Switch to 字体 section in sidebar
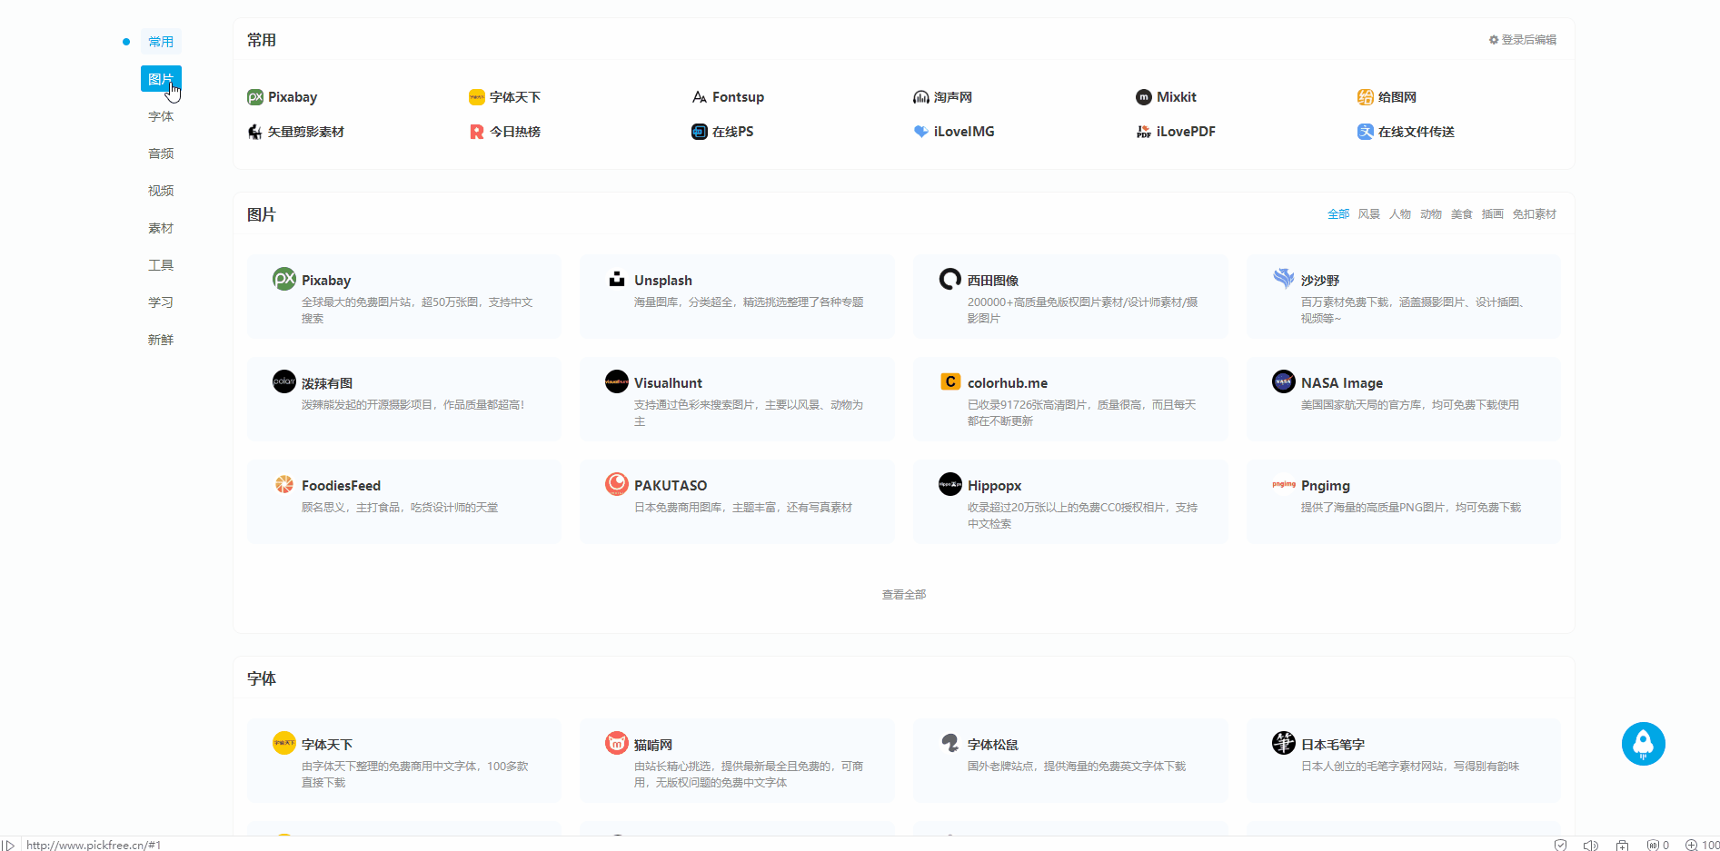 (x=161, y=116)
